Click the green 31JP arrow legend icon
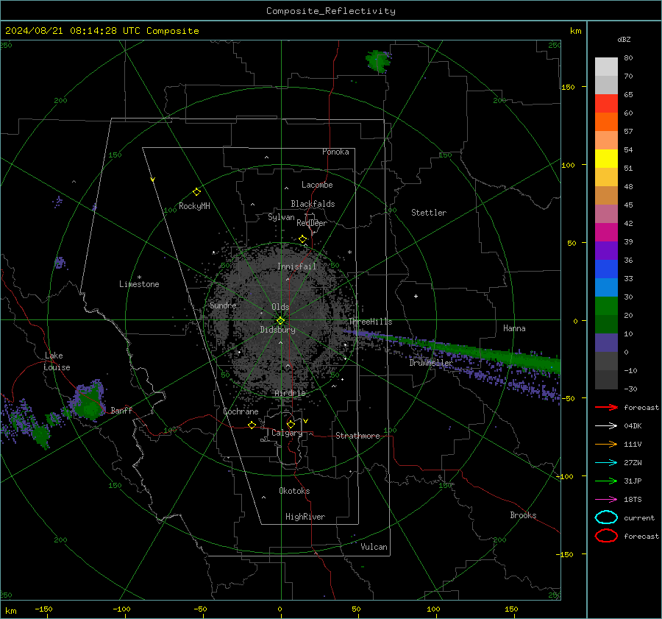Image resolution: width=662 pixels, height=619 pixels. 606,481
